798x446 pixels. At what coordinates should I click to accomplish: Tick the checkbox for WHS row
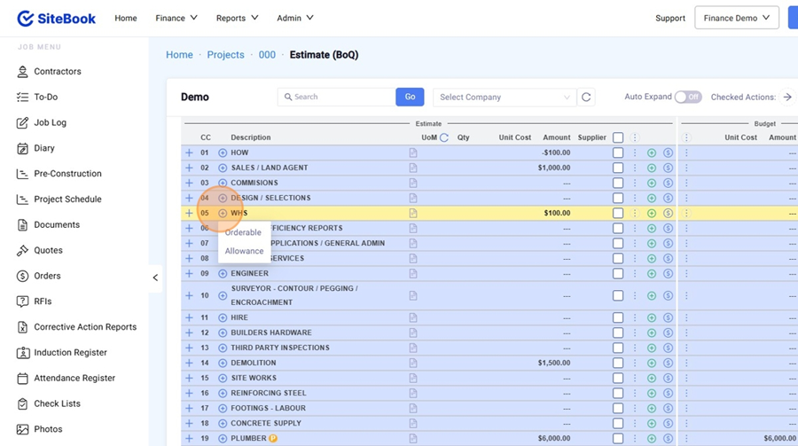[x=618, y=214]
